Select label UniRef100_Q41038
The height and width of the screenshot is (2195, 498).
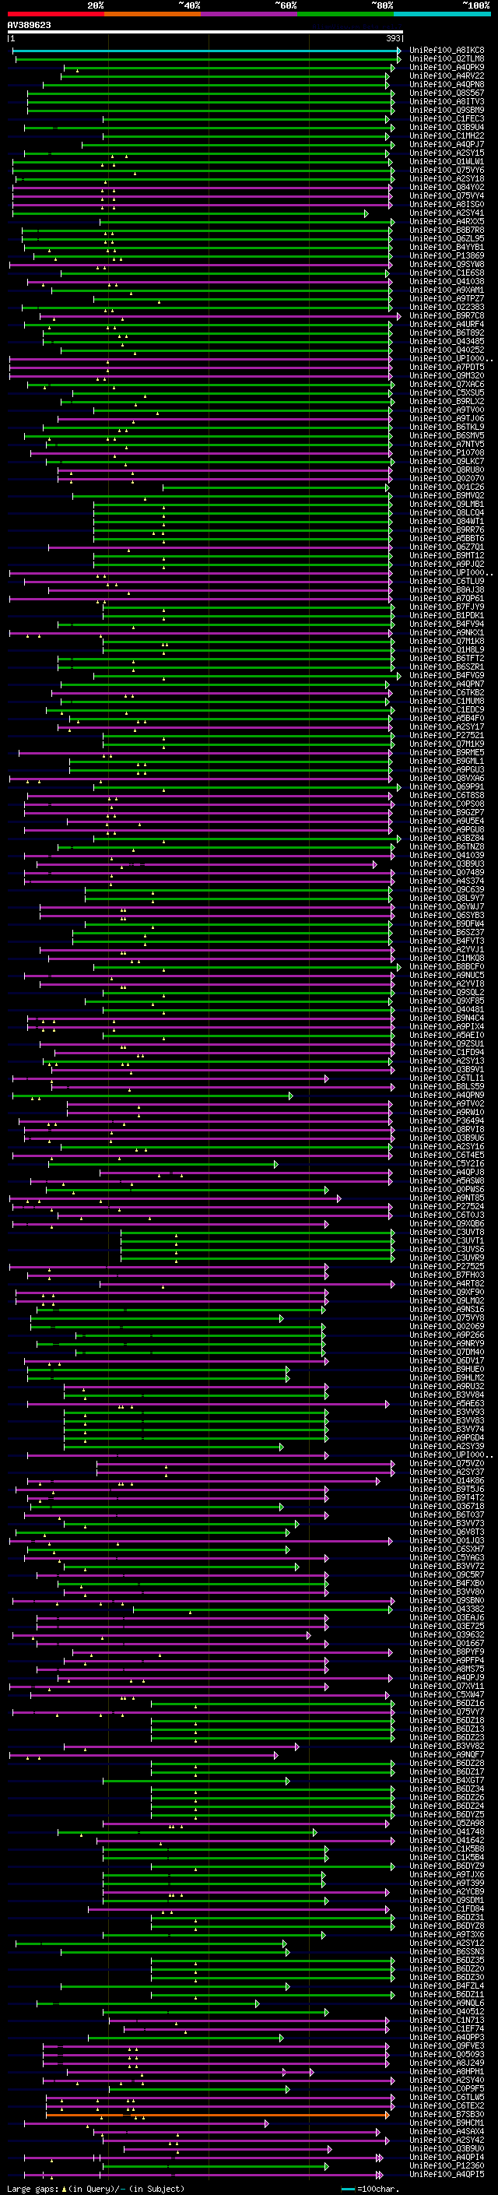click(x=447, y=281)
